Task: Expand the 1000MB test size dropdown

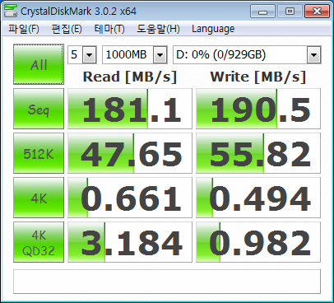Action: click(160, 55)
